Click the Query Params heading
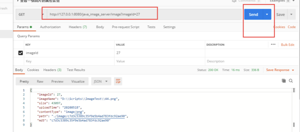The height and width of the screenshot is (132, 300). click(29, 36)
